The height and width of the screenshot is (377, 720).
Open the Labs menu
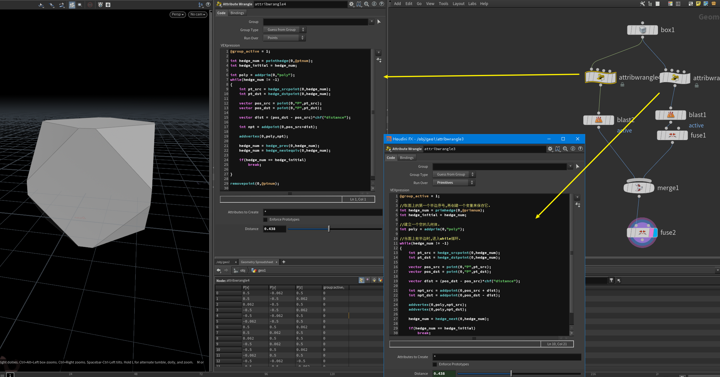pyautogui.click(x=472, y=4)
